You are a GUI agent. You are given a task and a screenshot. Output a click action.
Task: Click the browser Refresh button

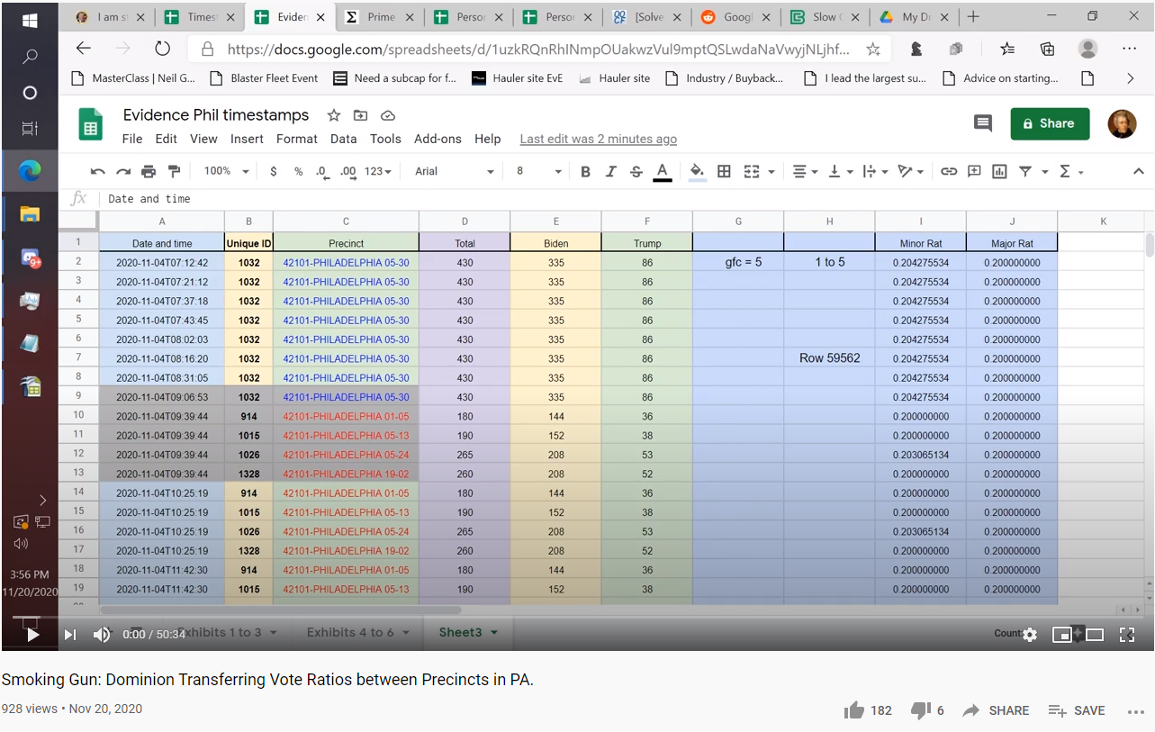pyautogui.click(x=163, y=50)
